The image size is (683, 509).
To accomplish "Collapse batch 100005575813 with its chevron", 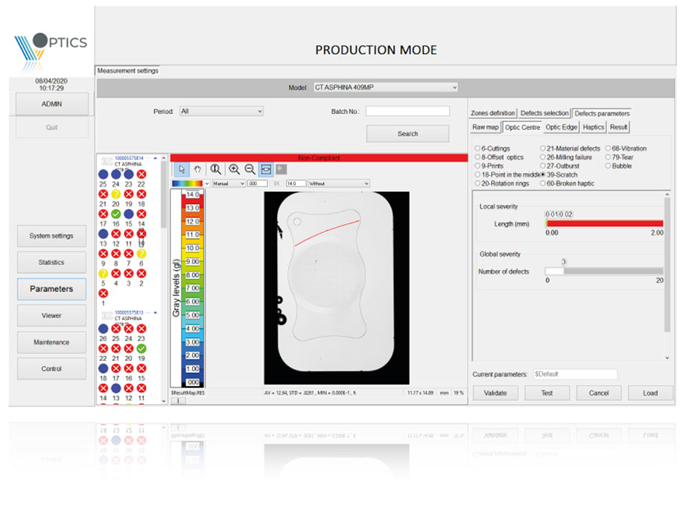I will (156, 313).
